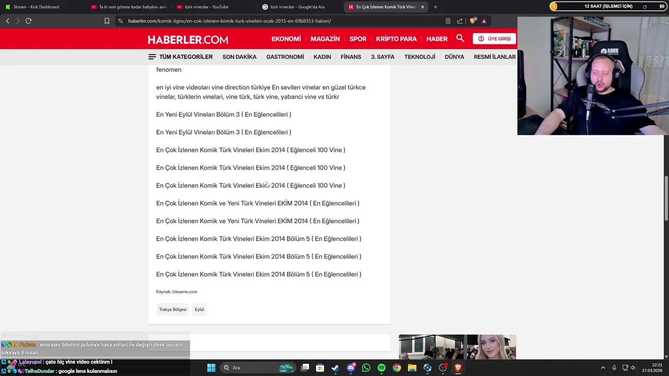Open Windows Start menu
Image resolution: width=669 pixels, height=376 pixels.
[x=211, y=368]
